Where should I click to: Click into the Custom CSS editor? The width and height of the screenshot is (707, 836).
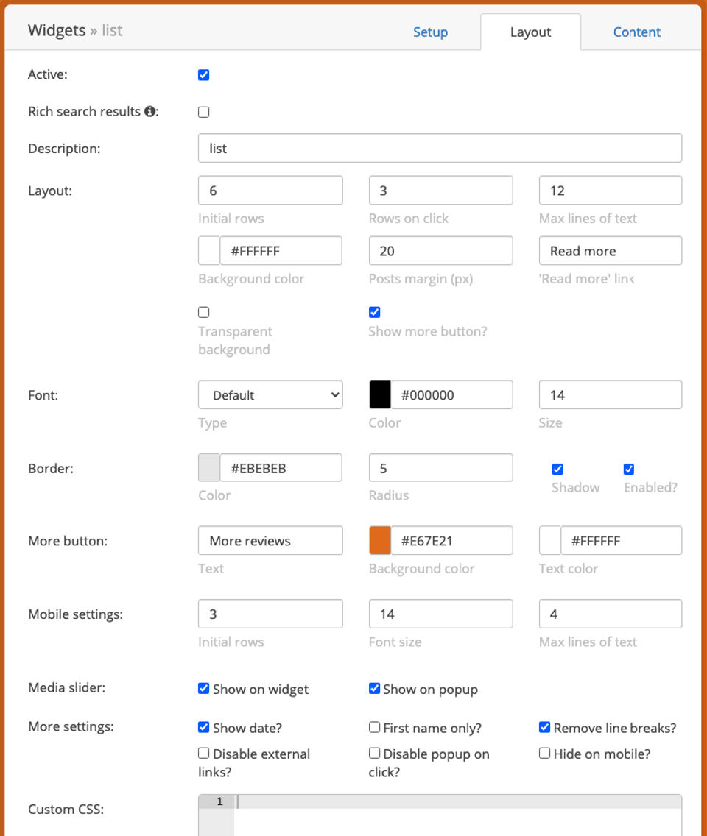457,818
